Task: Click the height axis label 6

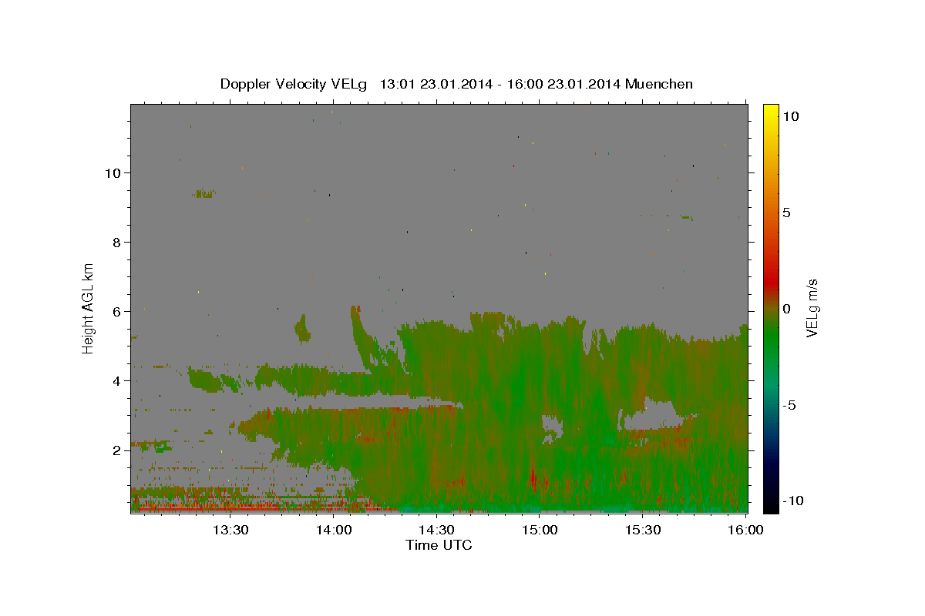Action: coord(117,311)
